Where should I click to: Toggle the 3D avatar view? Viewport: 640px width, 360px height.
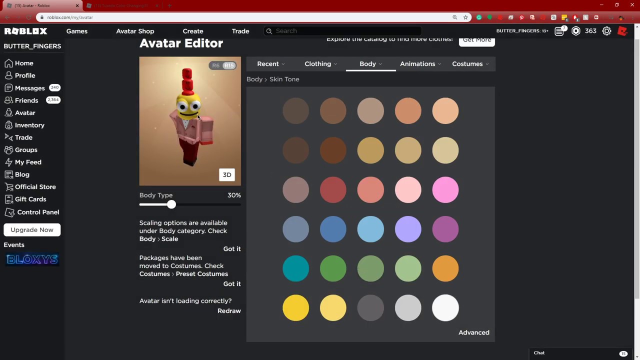click(227, 175)
